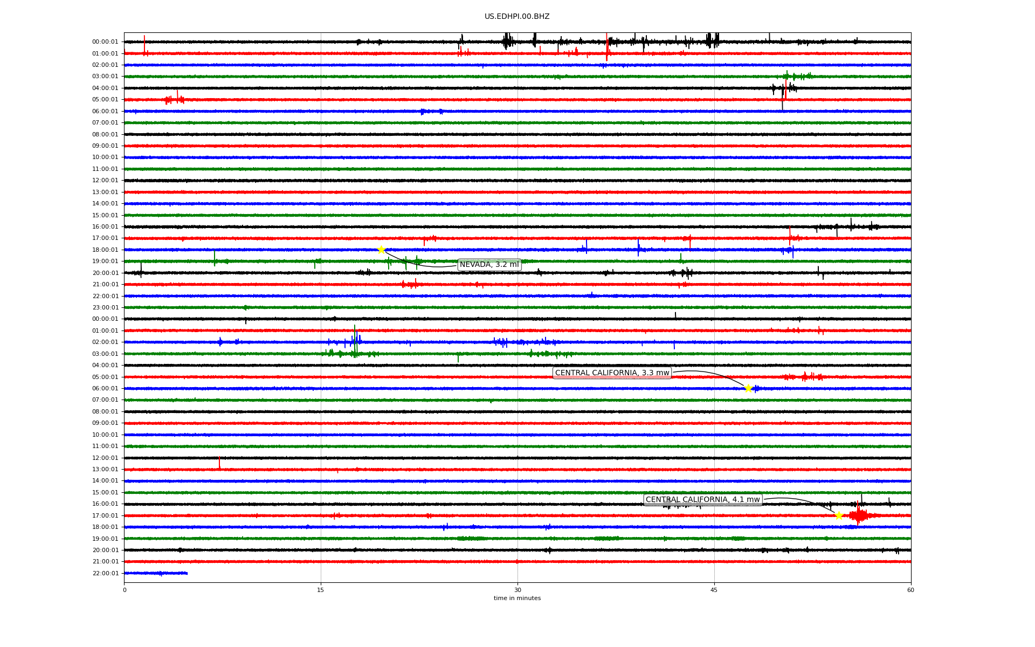Screen dimensions: 1035x647
Task: Click the plot title US.EDHPI.00.BHZ
Action: [x=517, y=17]
